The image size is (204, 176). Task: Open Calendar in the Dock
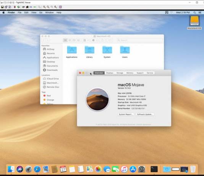(x=63, y=169)
